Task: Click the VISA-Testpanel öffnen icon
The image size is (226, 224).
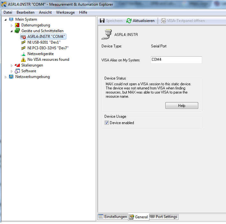Action: click(163, 21)
